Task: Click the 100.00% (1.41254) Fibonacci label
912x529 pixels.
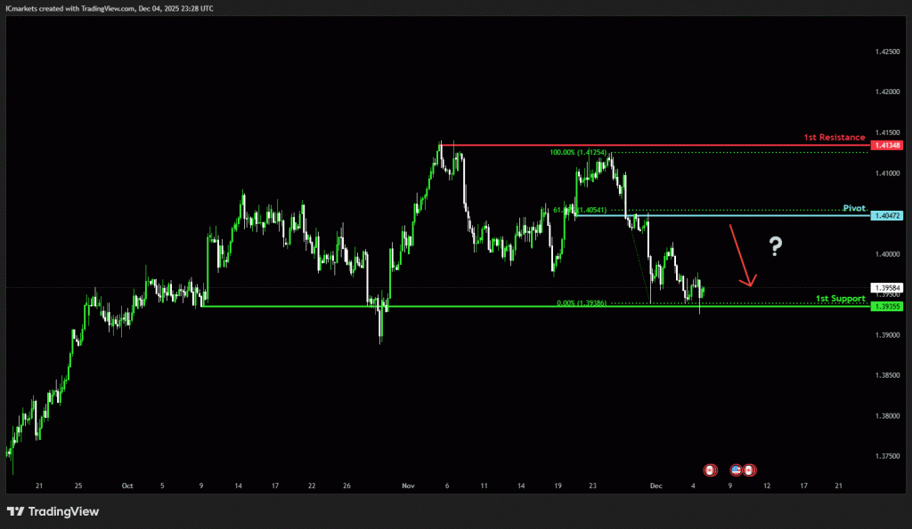Action: point(578,152)
